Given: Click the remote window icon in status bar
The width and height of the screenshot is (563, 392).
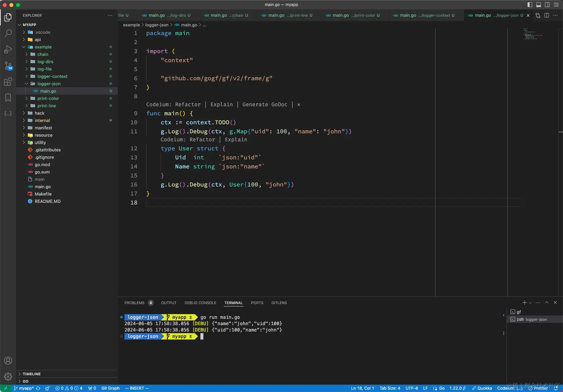Looking at the screenshot, I should pos(6,388).
